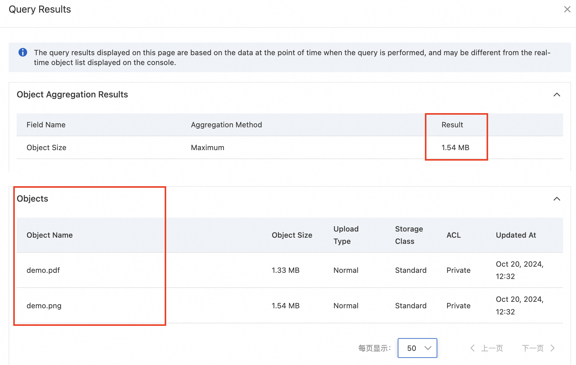Click the Aggregation Method column header

coord(226,125)
